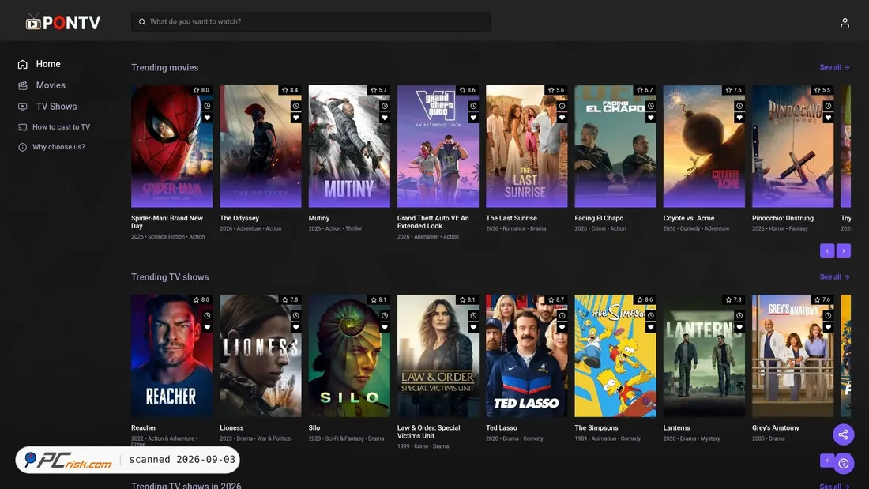
Task: Add Law & Order SVU to watch later
Action: (473, 315)
